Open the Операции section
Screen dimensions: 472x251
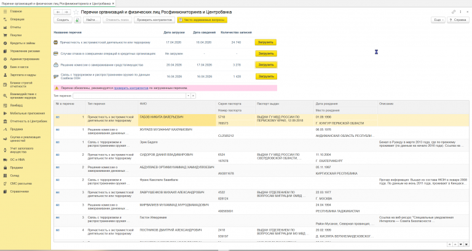tap(17, 19)
